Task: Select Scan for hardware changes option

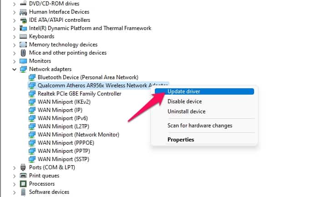Action: (x=199, y=126)
